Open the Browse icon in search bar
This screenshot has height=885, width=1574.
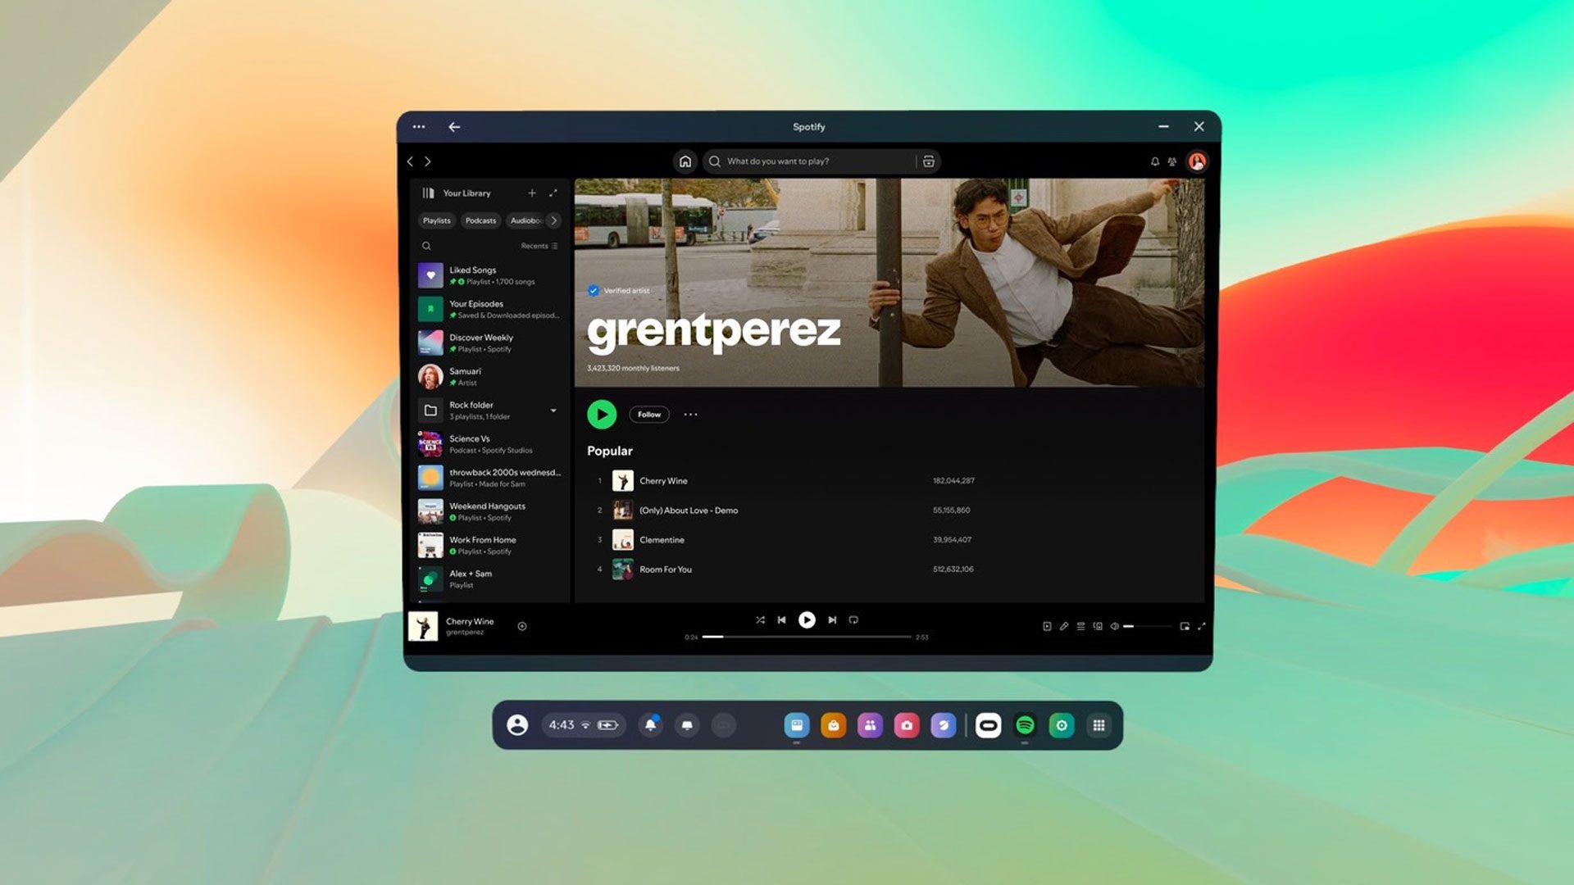tap(928, 161)
